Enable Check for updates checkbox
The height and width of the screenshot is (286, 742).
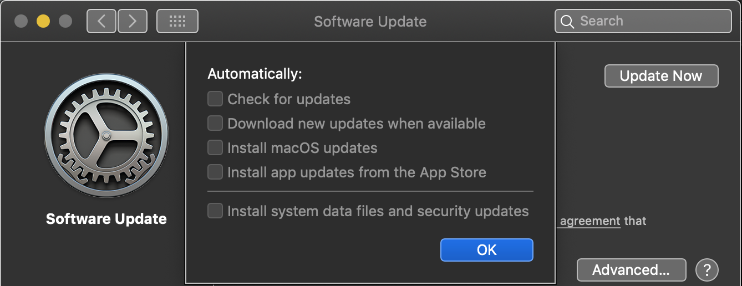[215, 99]
